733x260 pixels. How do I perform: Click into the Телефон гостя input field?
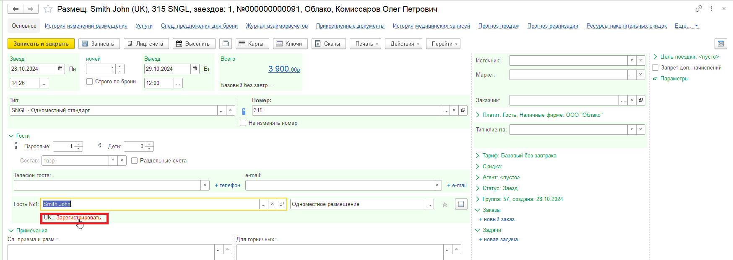(107, 185)
